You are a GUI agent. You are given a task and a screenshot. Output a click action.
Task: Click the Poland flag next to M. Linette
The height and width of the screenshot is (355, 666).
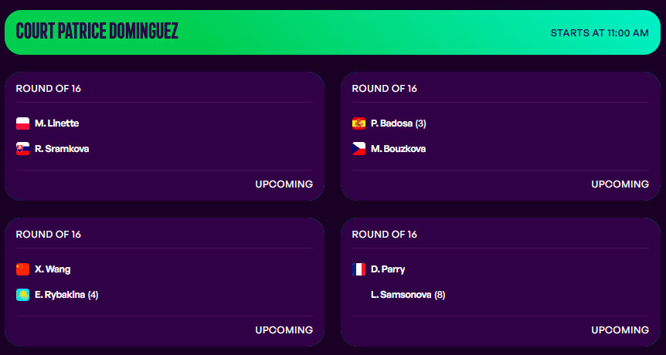pos(22,123)
